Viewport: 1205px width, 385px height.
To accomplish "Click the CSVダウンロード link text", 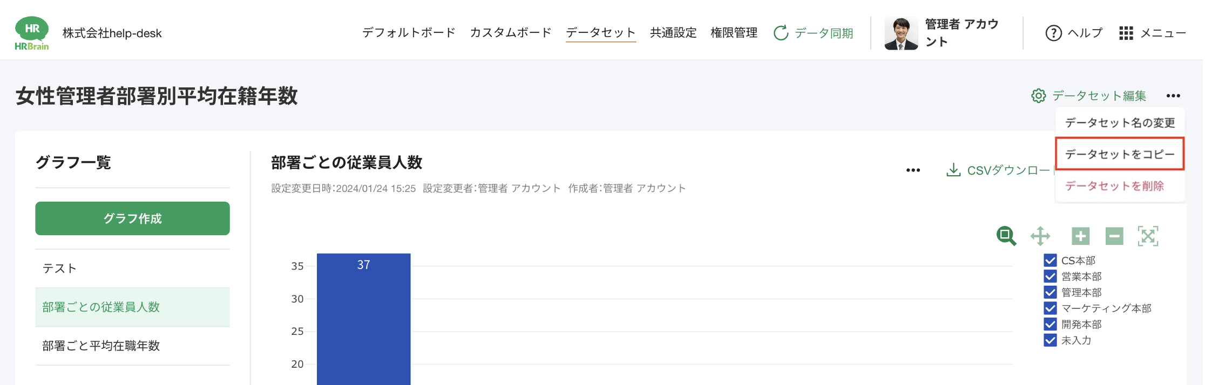I will pos(1011,170).
